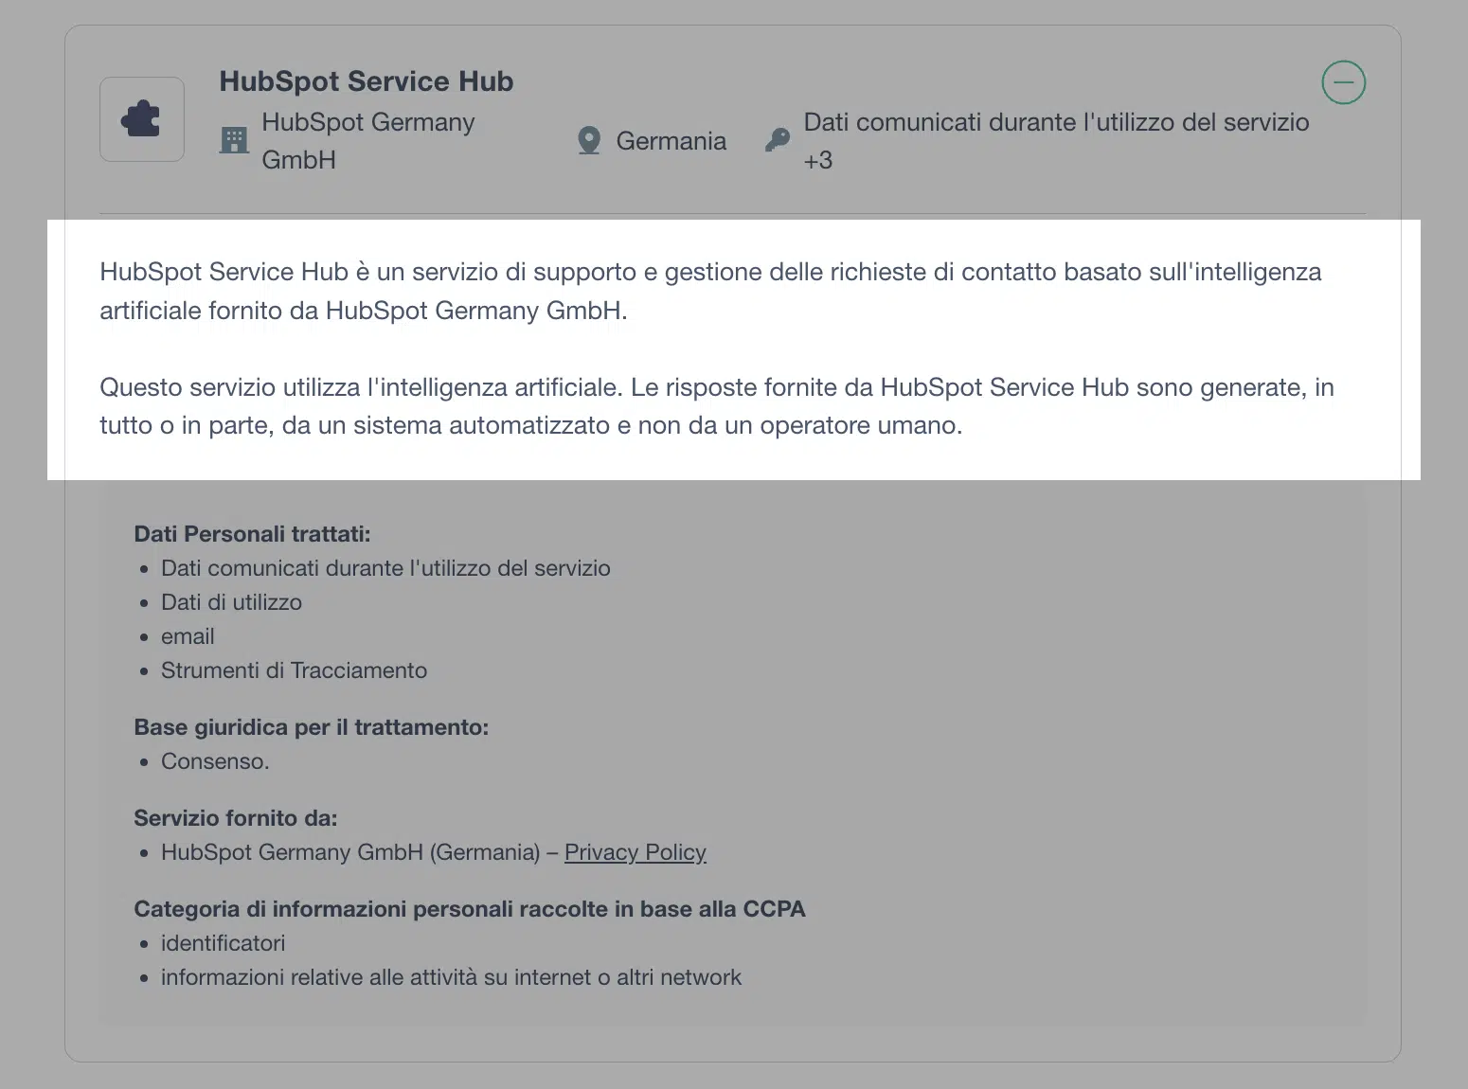The image size is (1468, 1089).
Task: Click the key icon beside Dati comunicati
Action: (x=778, y=140)
